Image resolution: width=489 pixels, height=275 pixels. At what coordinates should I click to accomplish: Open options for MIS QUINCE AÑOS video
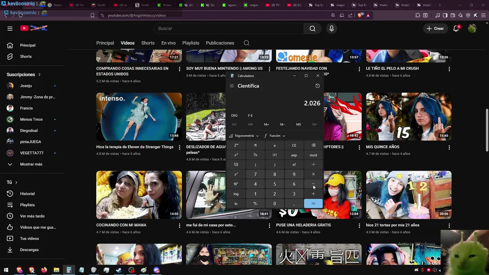point(449,147)
